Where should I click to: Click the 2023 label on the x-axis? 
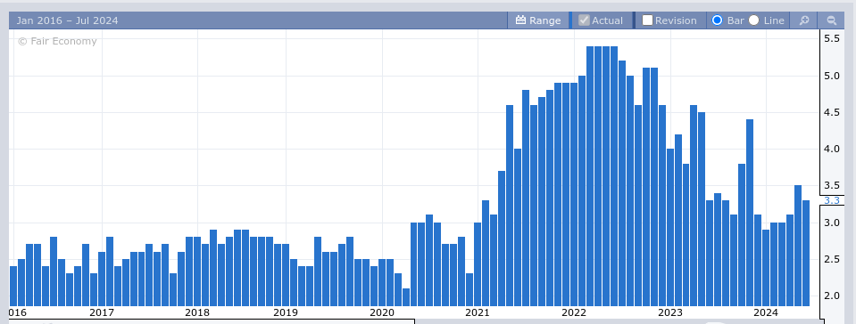coord(669,312)
